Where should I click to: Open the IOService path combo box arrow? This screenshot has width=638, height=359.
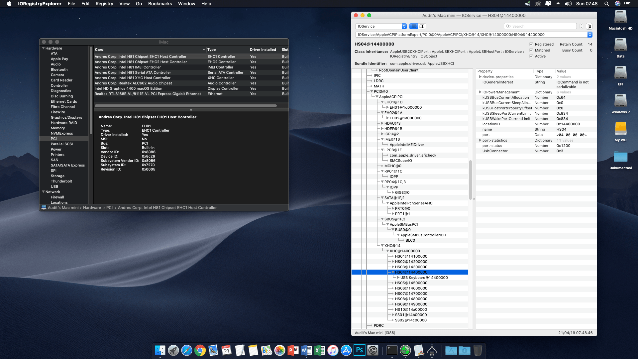[590, 35]
